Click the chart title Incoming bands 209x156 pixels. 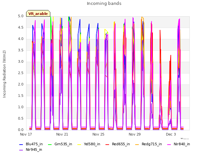click(x=104, y=4)
